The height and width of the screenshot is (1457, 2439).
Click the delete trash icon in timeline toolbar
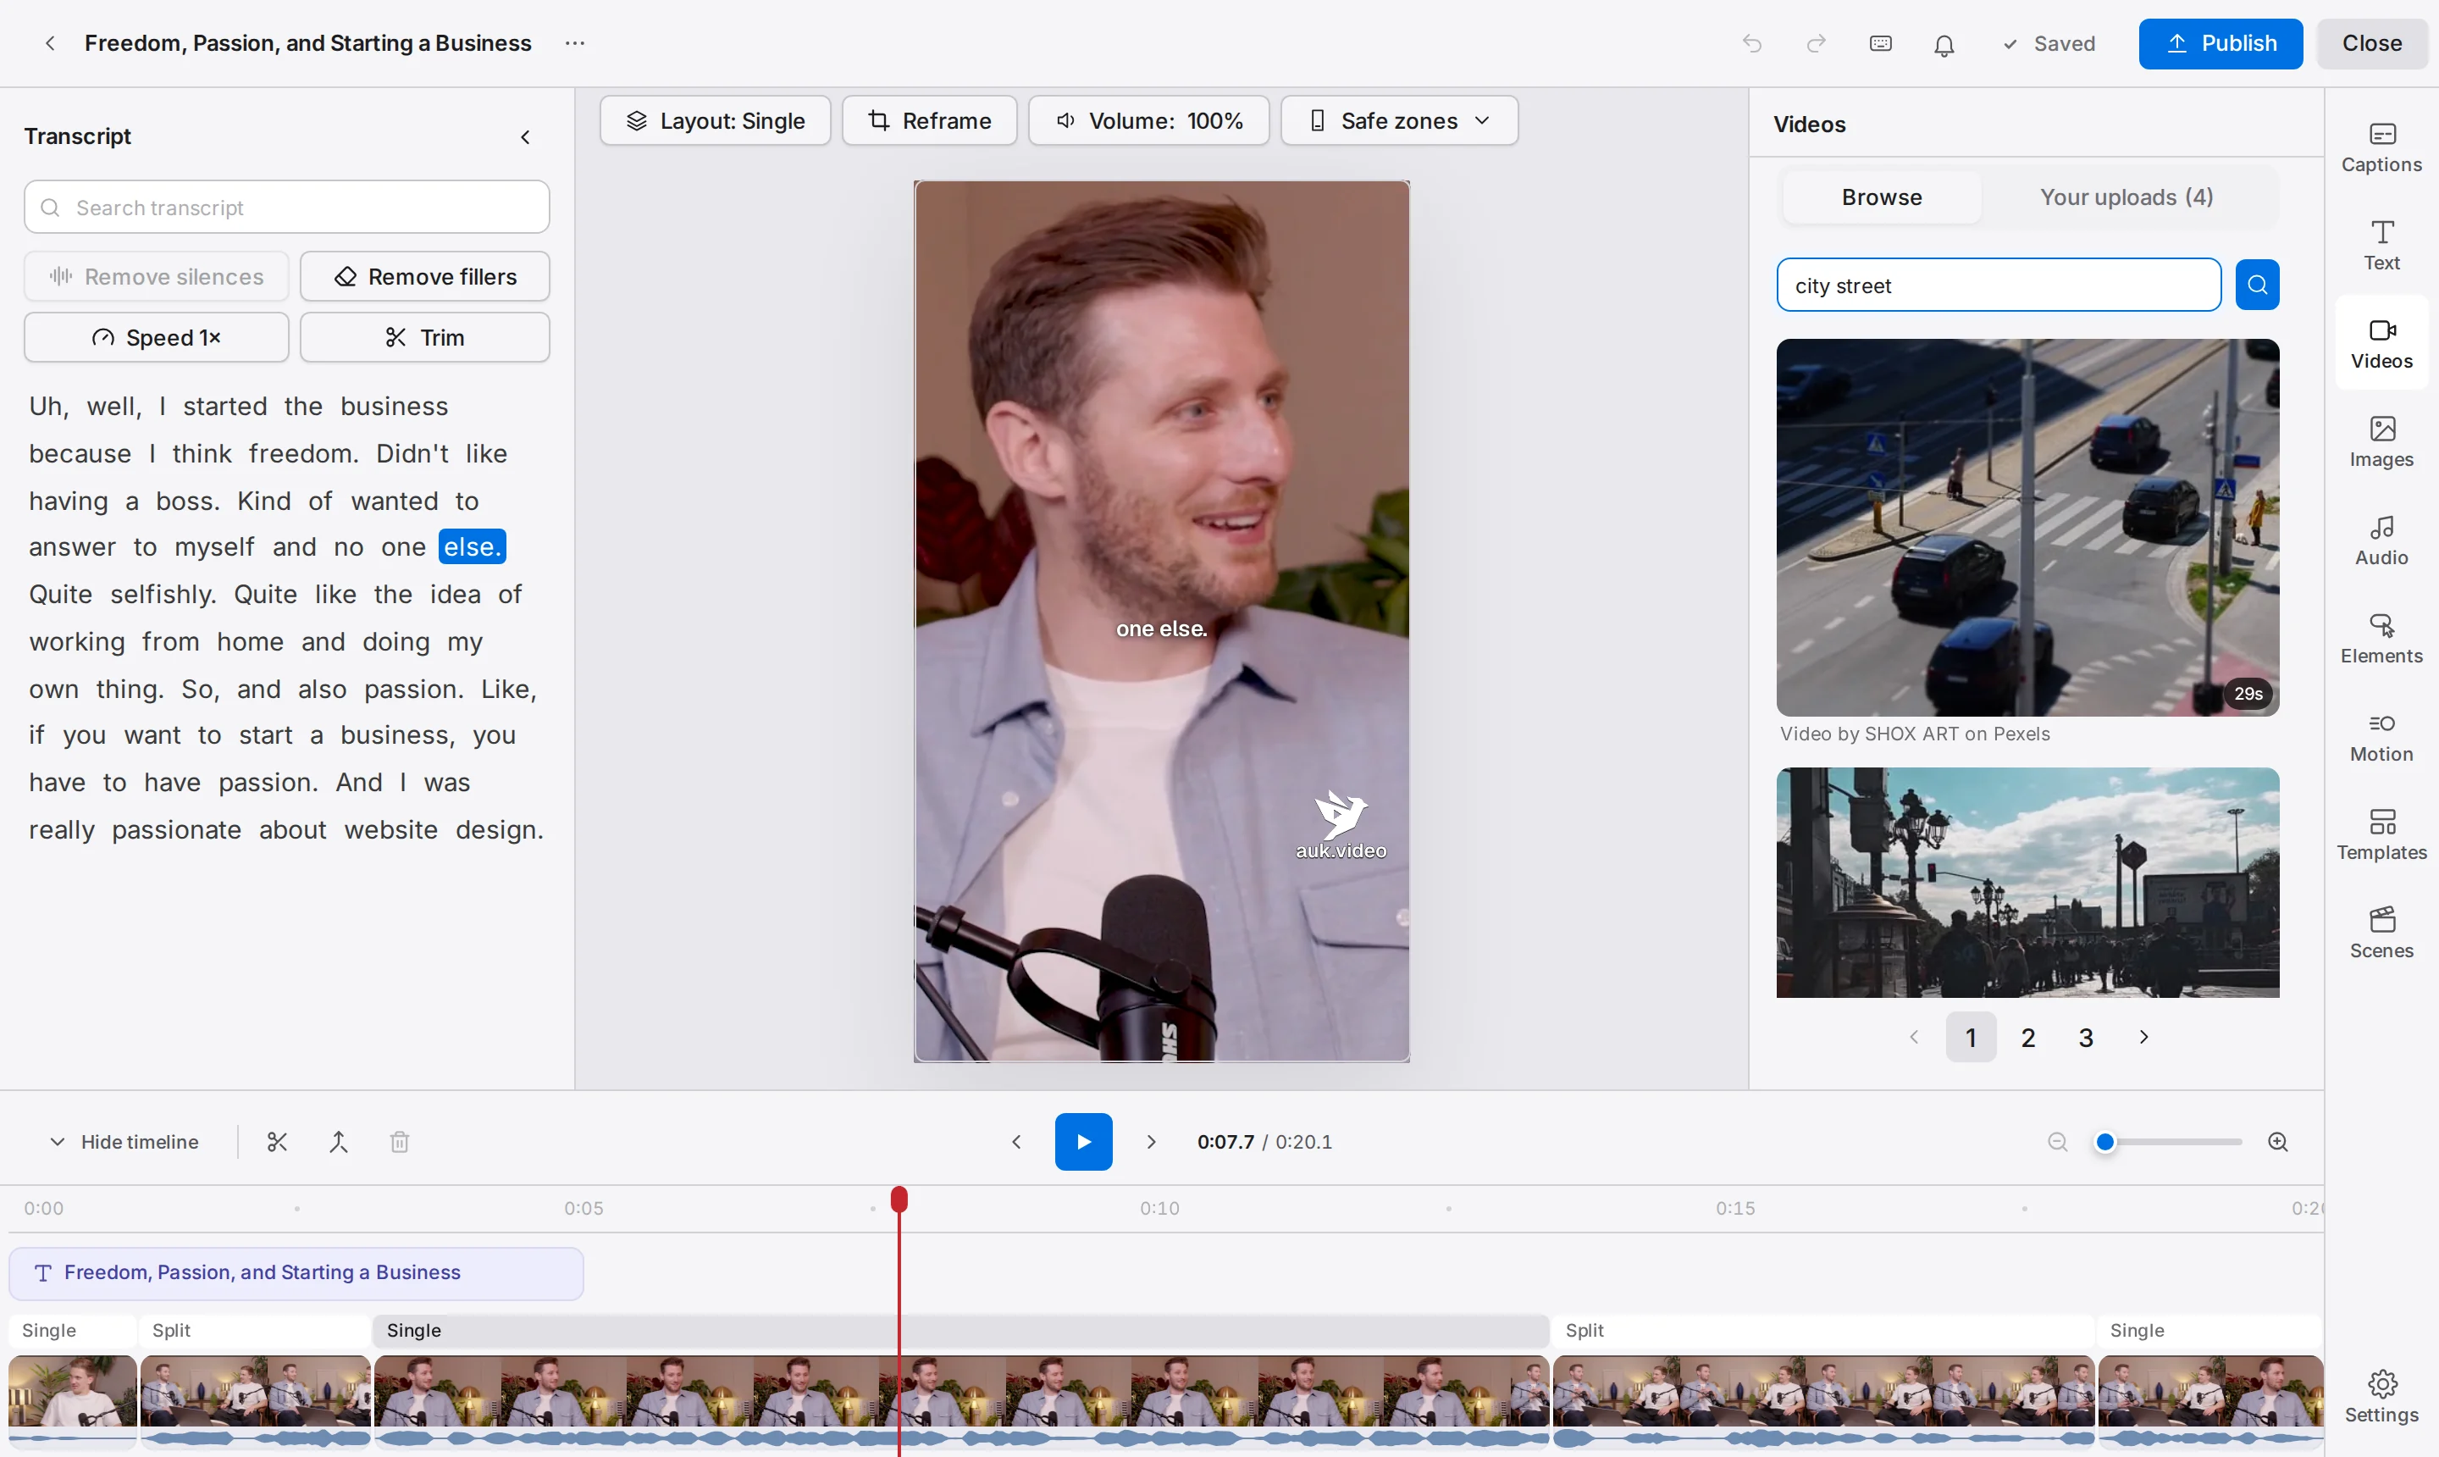400,1142
